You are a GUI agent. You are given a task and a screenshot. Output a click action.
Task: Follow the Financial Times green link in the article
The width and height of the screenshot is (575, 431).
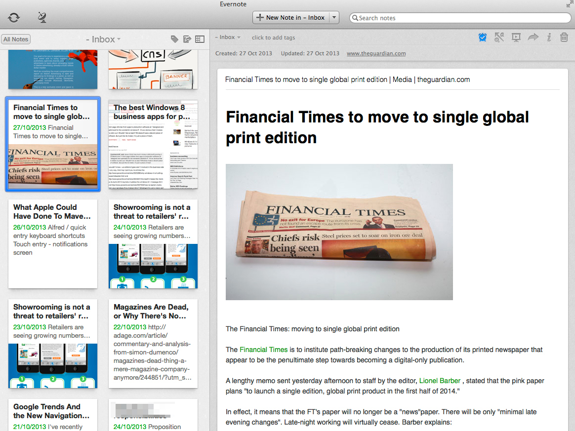tap(263, 350)
